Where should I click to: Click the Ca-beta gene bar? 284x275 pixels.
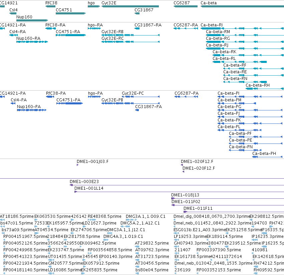coord(242,6)
